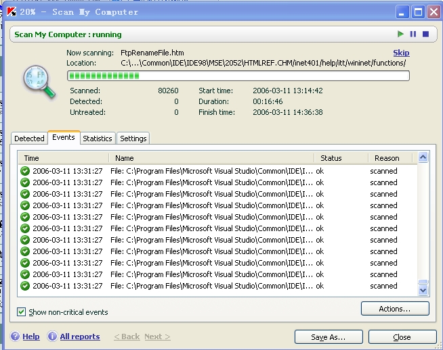Open the Statistics tab
Viewport: 443px width, 350px height.
pos(98,139)
